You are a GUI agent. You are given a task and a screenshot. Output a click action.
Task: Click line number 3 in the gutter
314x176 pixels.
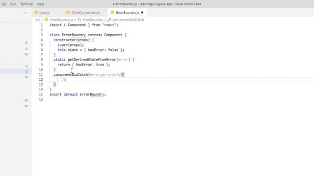point(42,35)
